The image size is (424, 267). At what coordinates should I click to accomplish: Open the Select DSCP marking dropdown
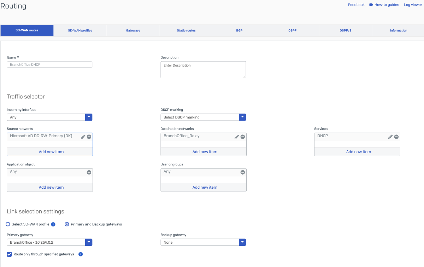(x=242, y=117)
